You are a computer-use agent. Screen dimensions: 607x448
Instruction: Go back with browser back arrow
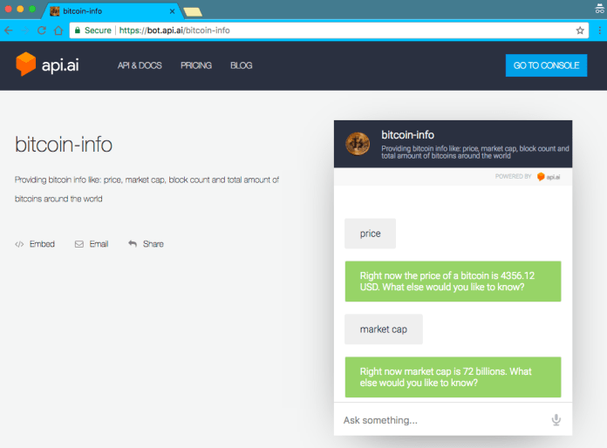[9, 30]
